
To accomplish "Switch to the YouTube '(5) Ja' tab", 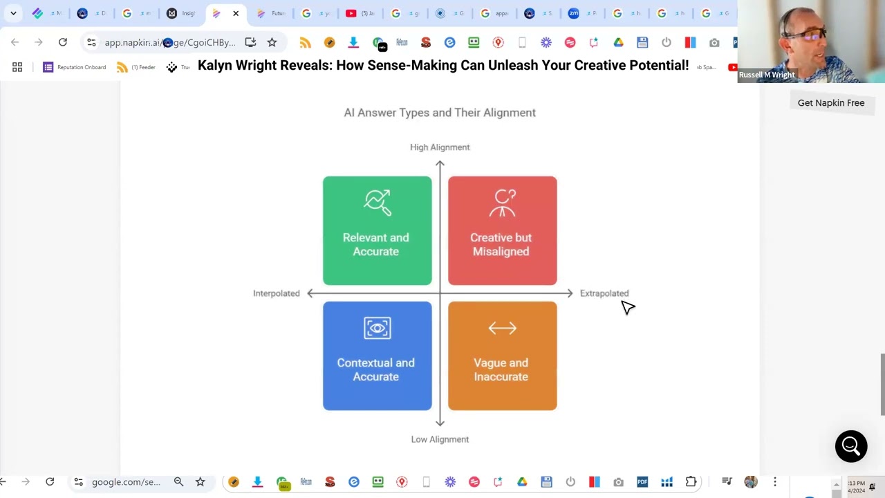I will 360,13.
